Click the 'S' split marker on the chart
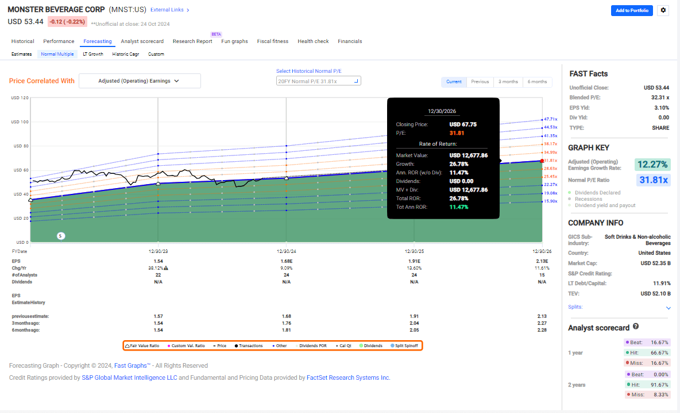This screenshot has width=680, height=413. pyautogui.click(x=60, y=236)
